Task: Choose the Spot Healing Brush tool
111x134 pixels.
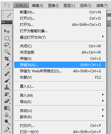Action: click(x=7, y=74)
